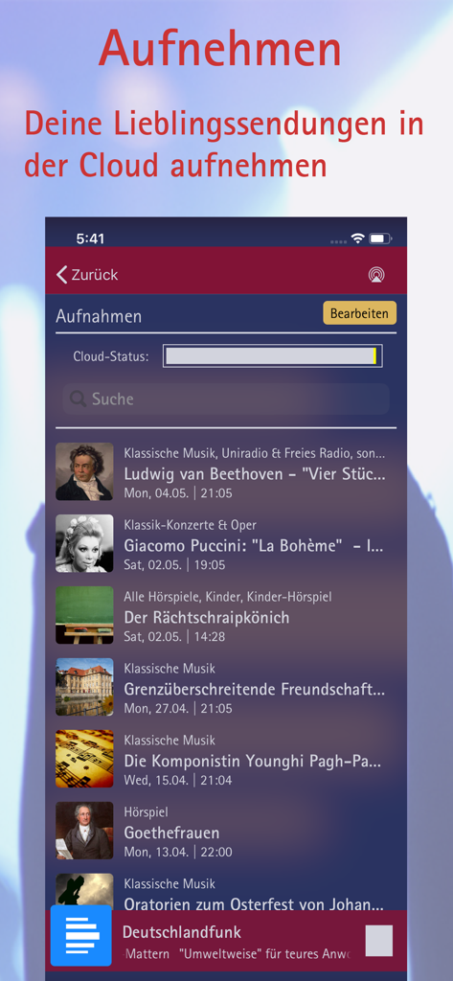Tap the Hörspiel category above Goethefrauen
Viewport: 453px width, 981px height.
[146, 812]
